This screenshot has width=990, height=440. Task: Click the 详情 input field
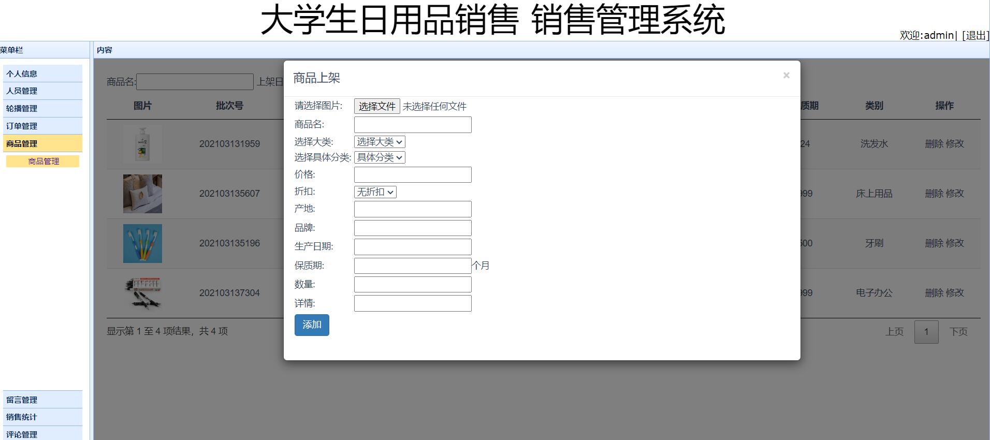click(x=413, y=303)
